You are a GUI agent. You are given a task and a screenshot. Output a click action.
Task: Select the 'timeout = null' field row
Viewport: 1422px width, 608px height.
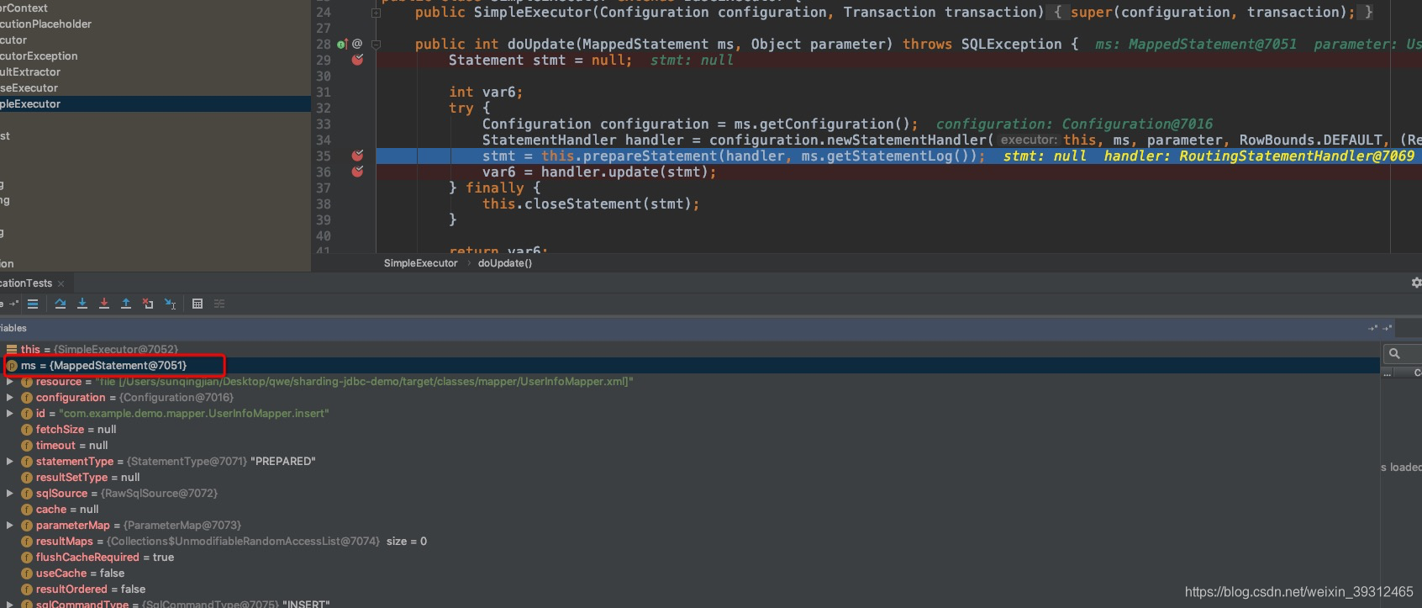[x=689, y=445]
